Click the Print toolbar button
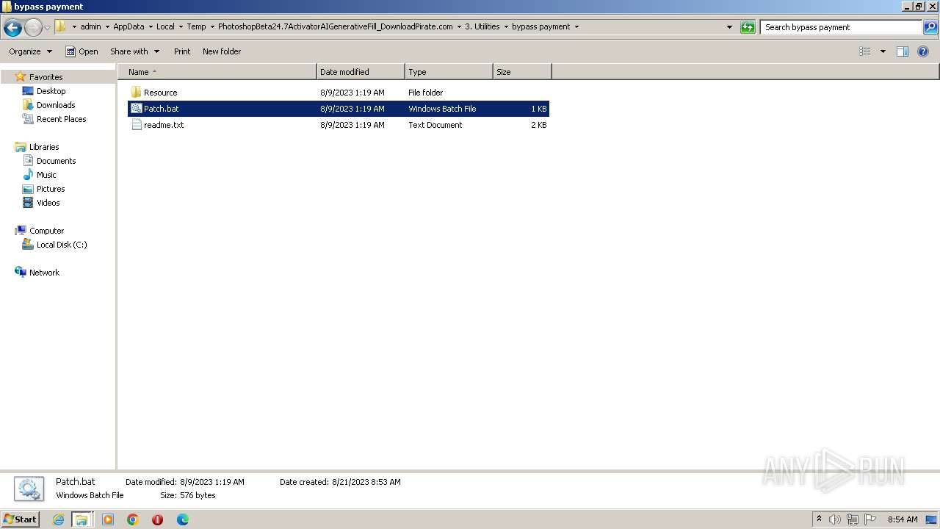 pos(182,51)
